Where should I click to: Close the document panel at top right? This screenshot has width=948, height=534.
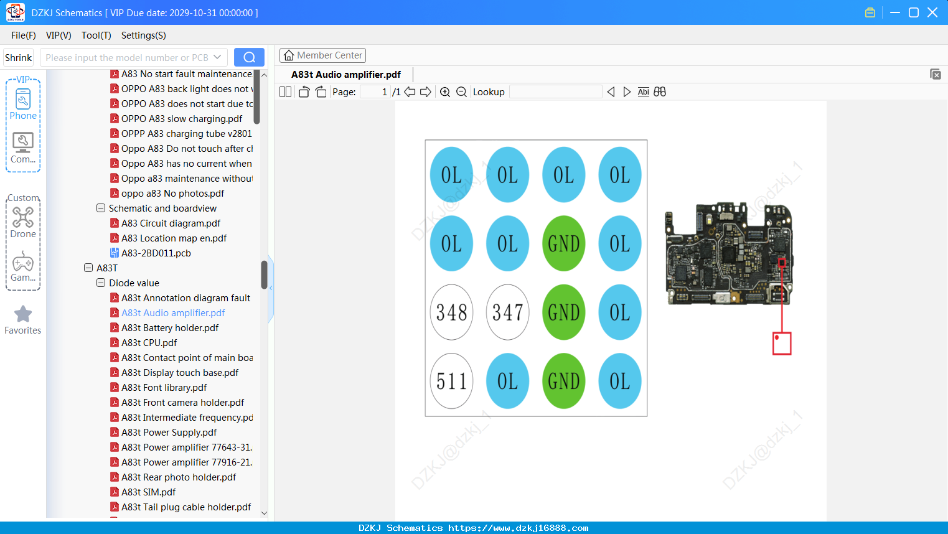936,74
